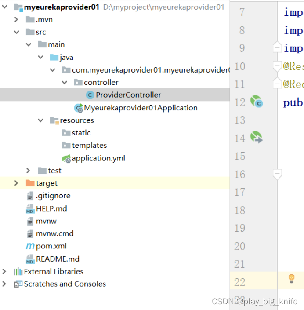Click line number 7 in the editor gutter
304x310 pixels.
(x=242, y=12)
